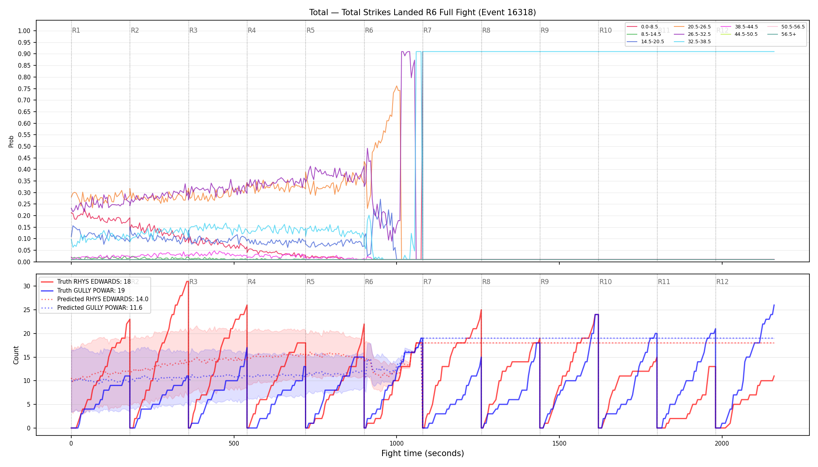Screen dimensions: 818x467
Task: Click 'Predicted GULLY POWAR: 11.6' legend text
Action: pos(100,308)
